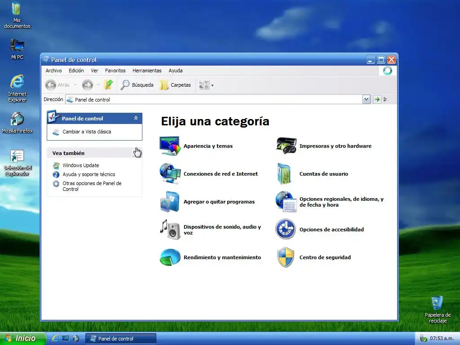
Task: Select Mi PC desktop icon
Action: (x=17, y=49)
